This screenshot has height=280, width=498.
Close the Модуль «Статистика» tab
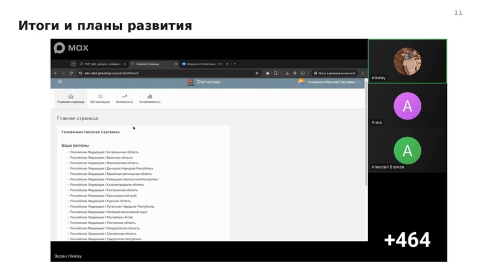click(227, 64)
